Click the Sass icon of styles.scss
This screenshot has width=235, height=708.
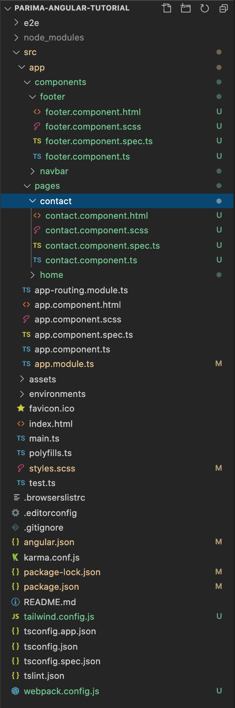point(21,468)
